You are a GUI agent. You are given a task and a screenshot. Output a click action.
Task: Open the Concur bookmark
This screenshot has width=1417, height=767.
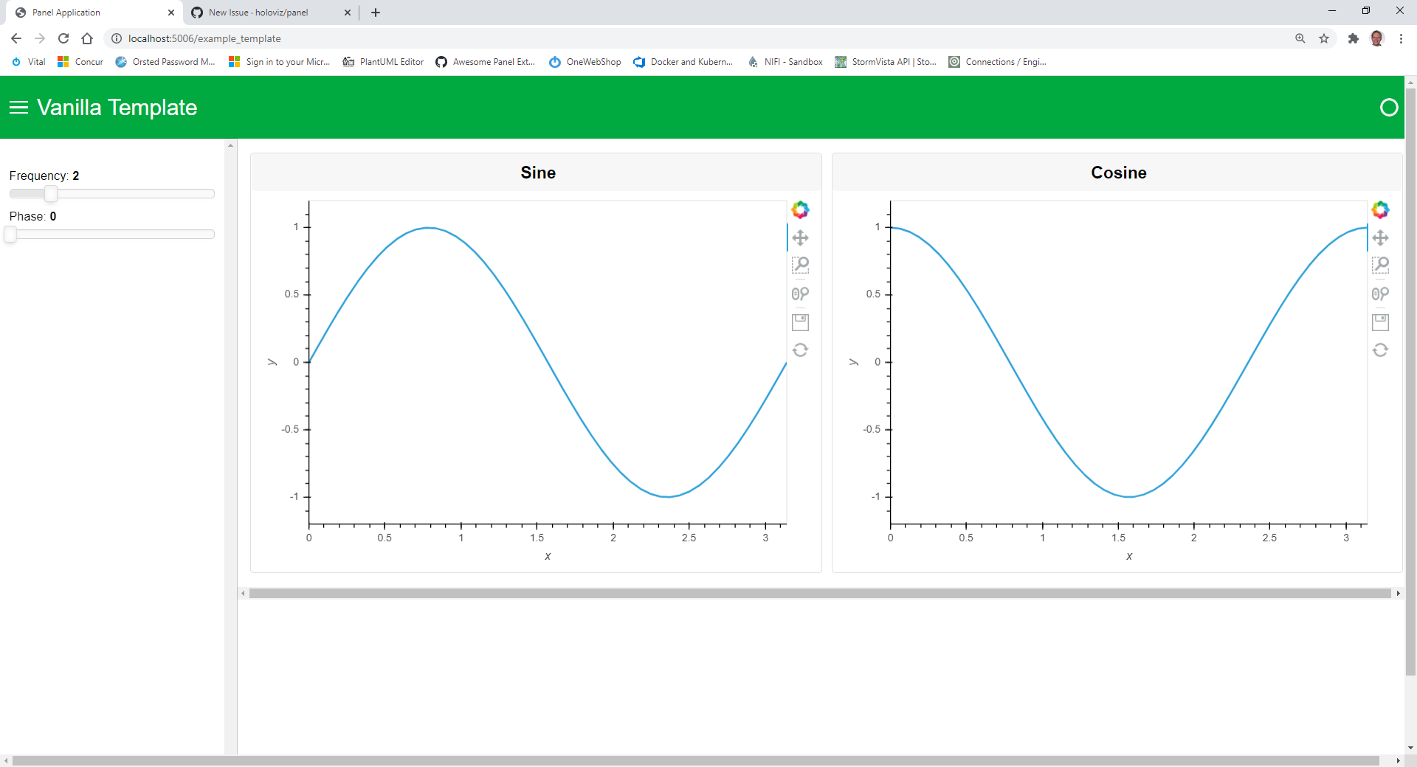[x=80, y=62]
